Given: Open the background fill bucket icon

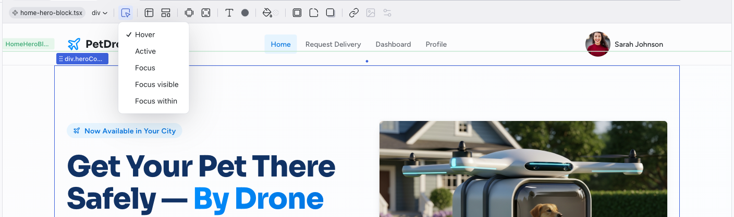Looking at the screenshot, I should tap(267, 13).
